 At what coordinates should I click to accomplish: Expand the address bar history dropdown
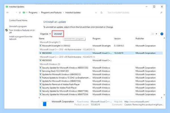pyautogui.click(x=96, y=13)
